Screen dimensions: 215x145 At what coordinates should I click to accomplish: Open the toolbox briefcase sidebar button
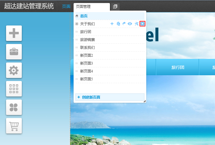click(x=14, y=52)
